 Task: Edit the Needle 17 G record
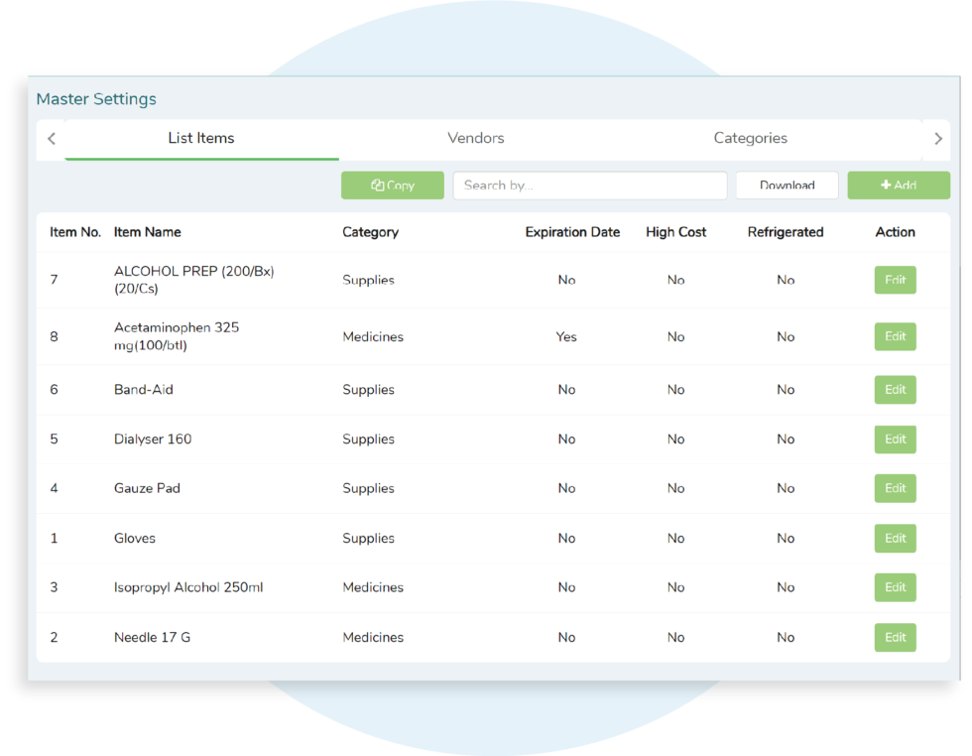895,637
